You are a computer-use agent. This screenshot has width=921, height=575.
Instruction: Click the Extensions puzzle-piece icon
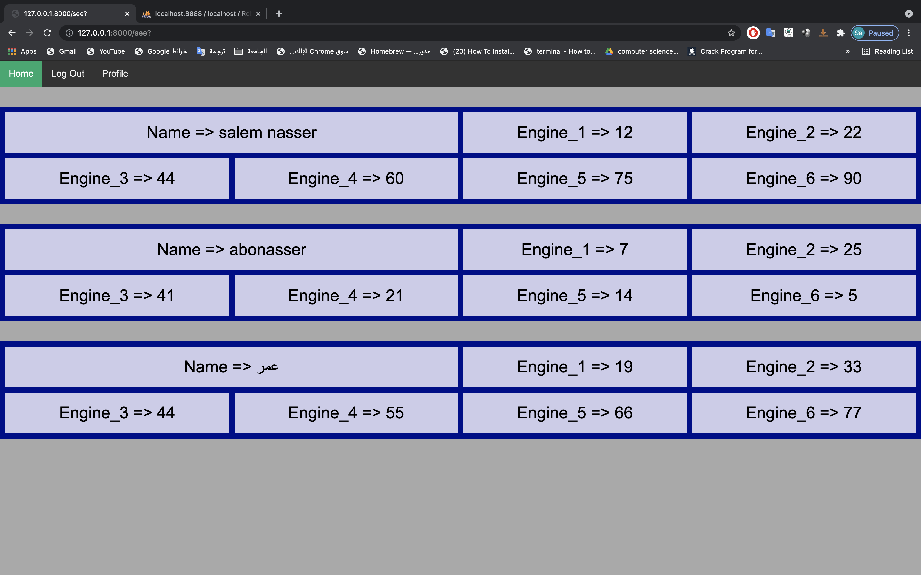pyautogui.click(x=841, y=33)
